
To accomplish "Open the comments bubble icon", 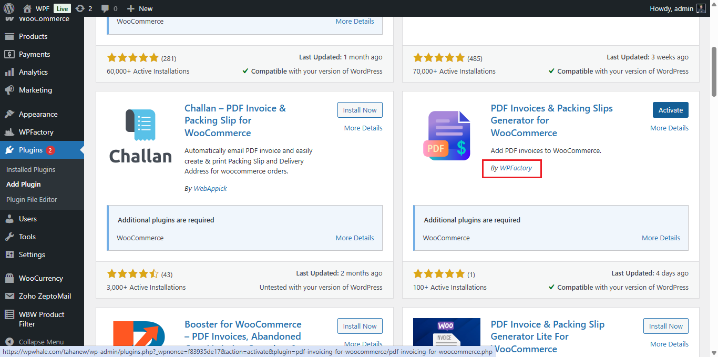I will (105, 8).
